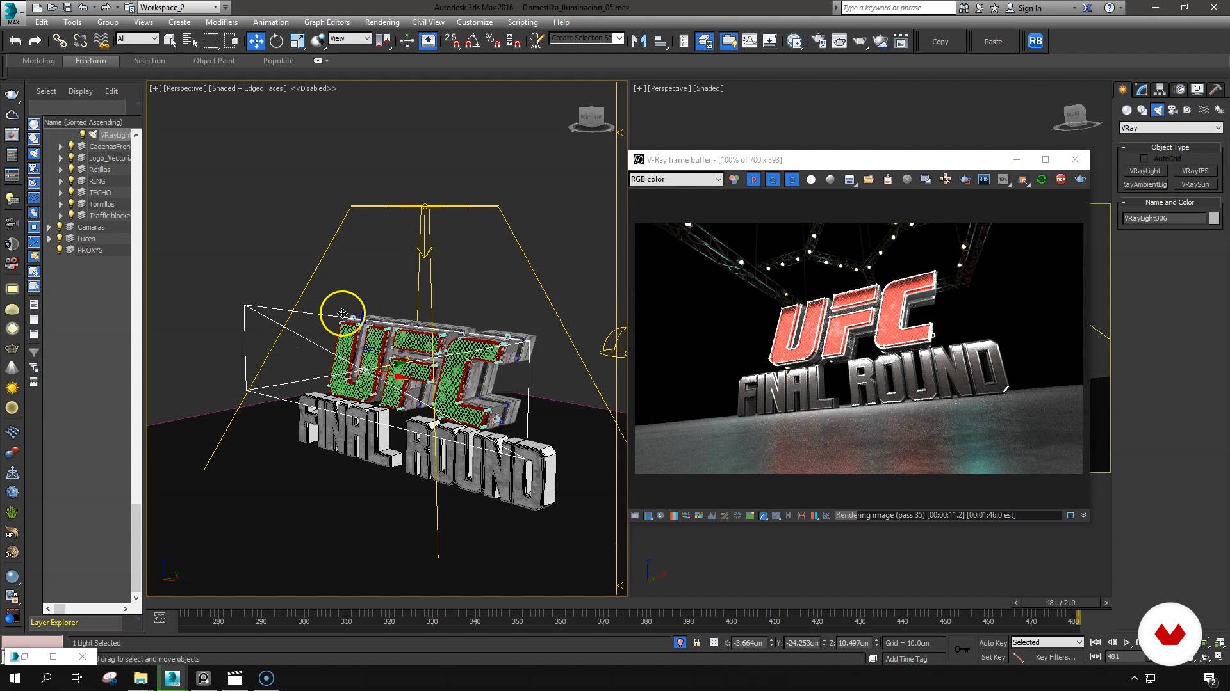Toggle green channel G in frame buffer

[773, 180]
